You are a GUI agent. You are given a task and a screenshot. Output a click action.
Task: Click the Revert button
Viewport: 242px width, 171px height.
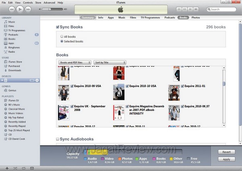227,152
